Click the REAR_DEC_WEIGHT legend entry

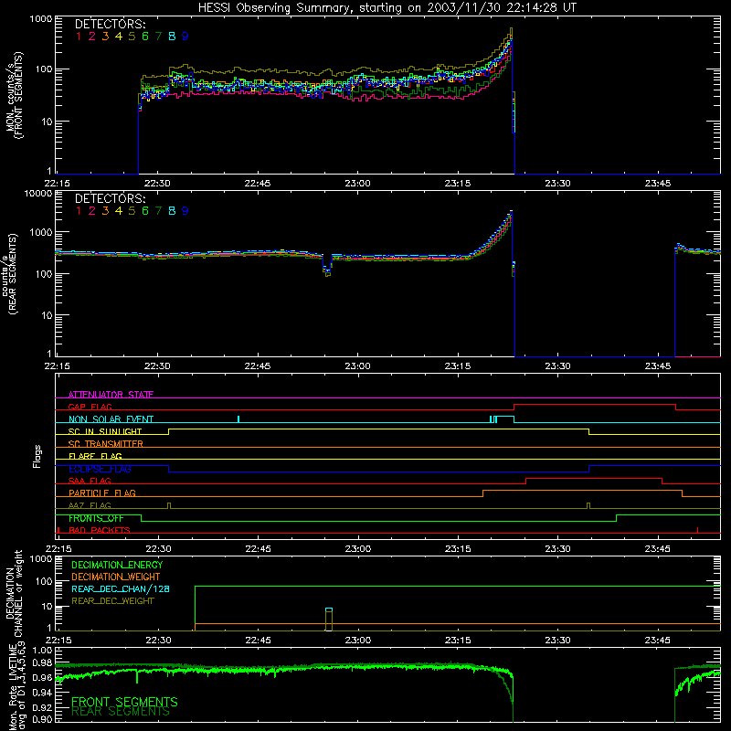coord(112,601)
